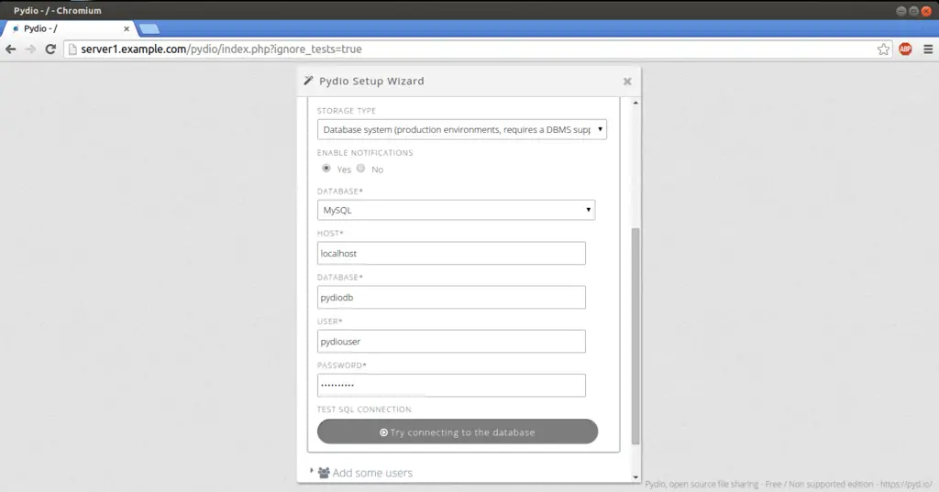939x492 pixels.
Task: Click the wizard scrollbar down arrow
Action: click(x=635, y=477)
